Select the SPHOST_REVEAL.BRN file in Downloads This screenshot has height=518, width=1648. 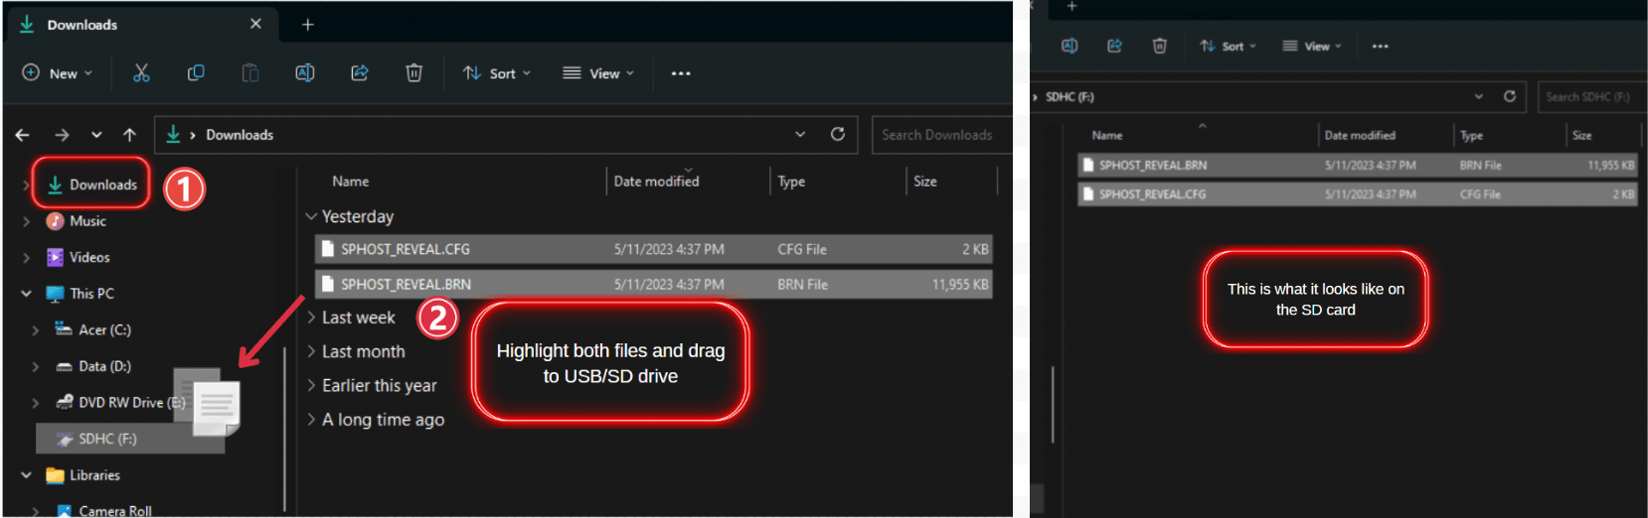click(x=654, y=284)
